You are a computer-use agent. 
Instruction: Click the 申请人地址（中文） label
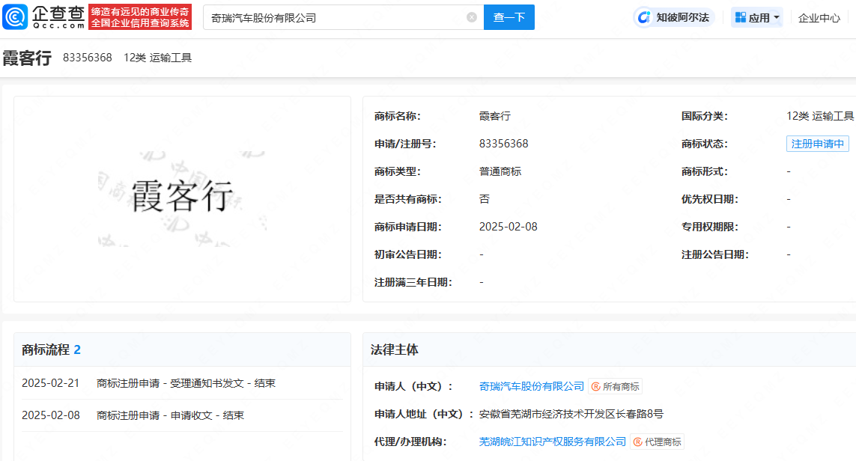point(424,414)
